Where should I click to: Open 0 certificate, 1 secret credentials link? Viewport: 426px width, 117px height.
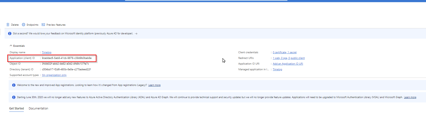click(284, 52)
